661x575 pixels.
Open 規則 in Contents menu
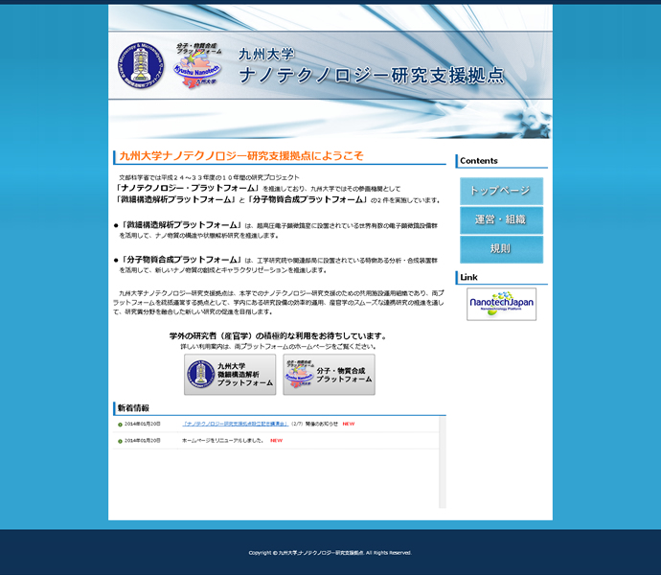coord(501,249)
